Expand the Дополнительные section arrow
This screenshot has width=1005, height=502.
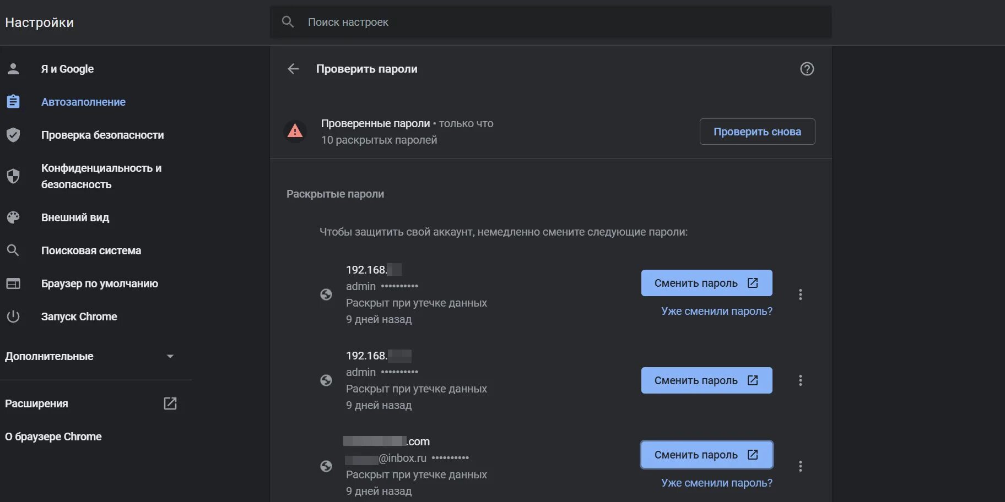[x=170, y=356]
